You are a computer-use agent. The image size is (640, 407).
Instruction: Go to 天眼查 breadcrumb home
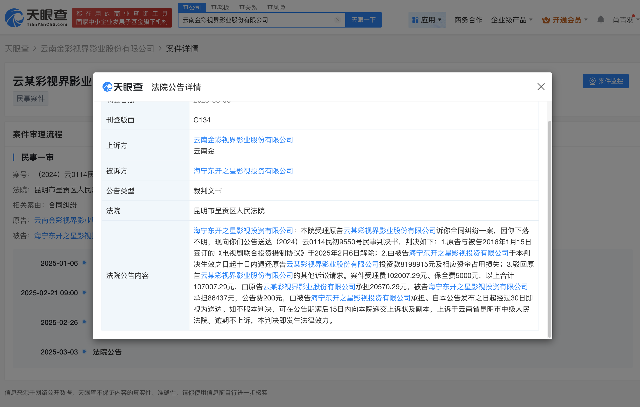click(x=17, y=49)
